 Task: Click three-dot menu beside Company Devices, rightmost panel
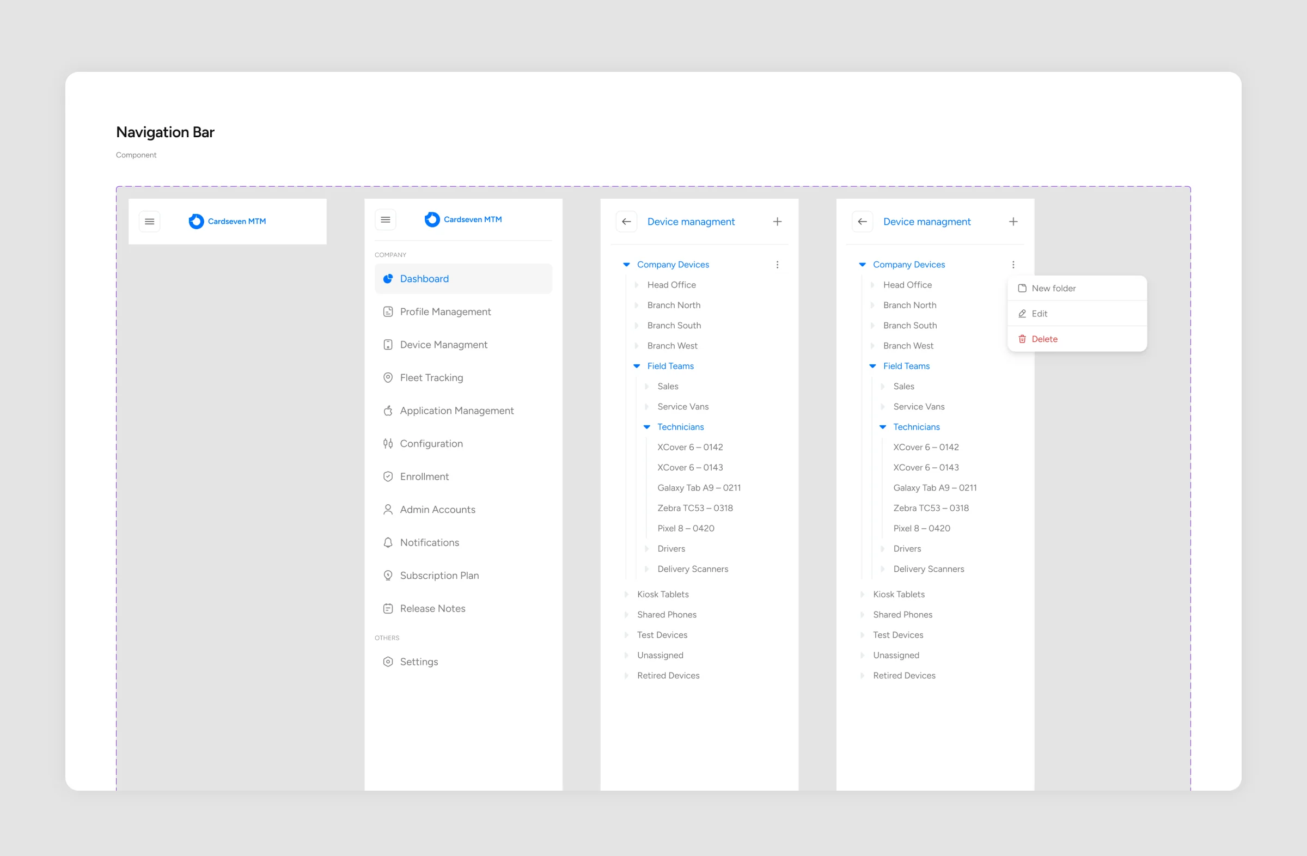[x=1013, y=265]
